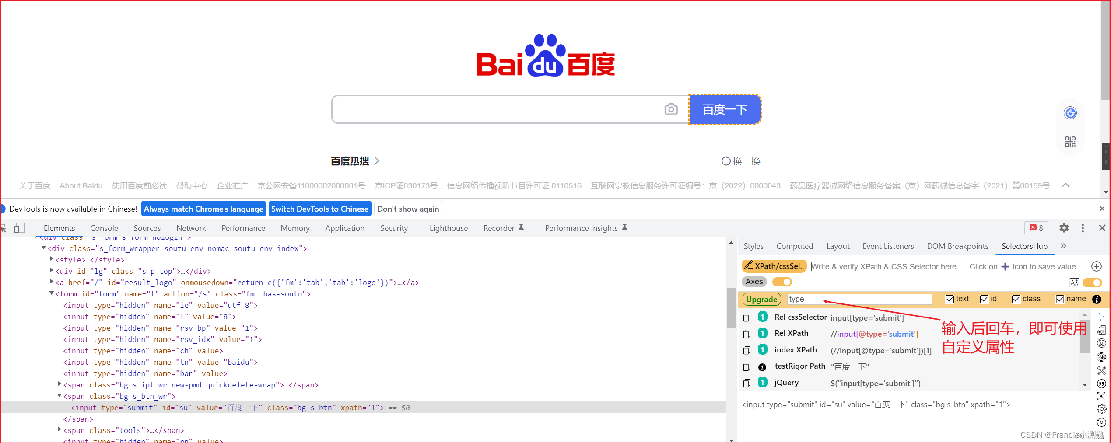Copy the Rel XPath value
This screenshot has height=443, width=1111.
[747, 334]
